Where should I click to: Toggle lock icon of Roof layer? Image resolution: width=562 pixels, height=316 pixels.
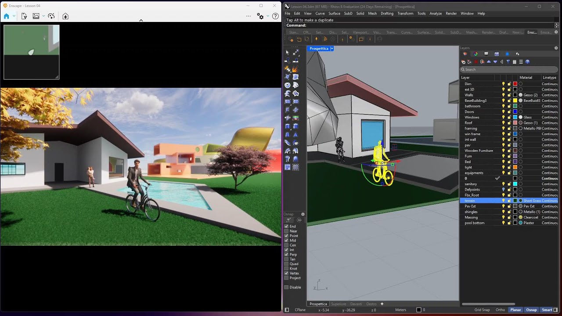pyautogui.click(x=509, y=123)
